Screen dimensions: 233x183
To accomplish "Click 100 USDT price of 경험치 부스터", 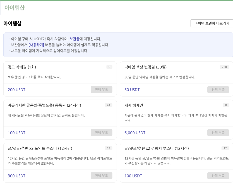I will pyautogui.click(x=133, y=176).
